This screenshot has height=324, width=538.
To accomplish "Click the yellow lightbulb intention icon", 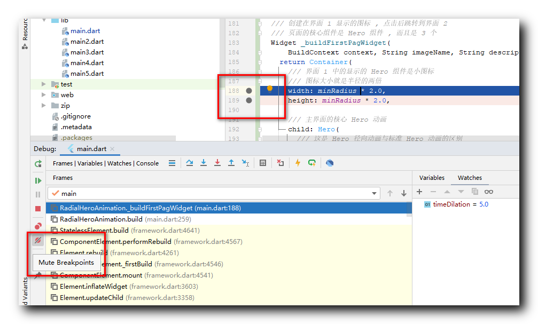I will tap(270, 89).
